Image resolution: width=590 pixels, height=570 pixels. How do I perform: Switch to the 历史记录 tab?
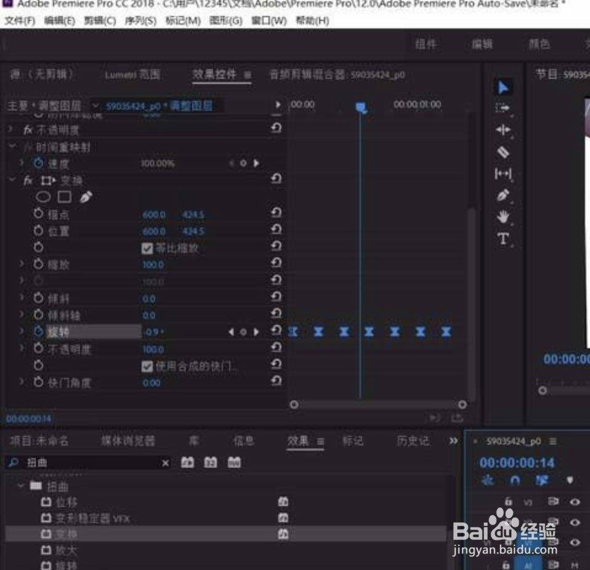coord(413,441)
